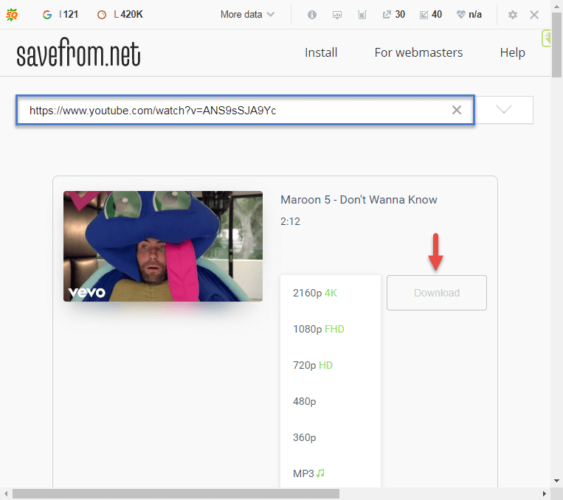Open the SEMrush links 420K metric
Image resolution: width=563 pixels, height=500 pixels.
pos(120,14)
